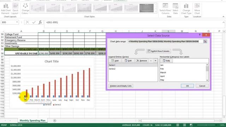
Task: Open the Change Colors palette
Action: click(25, 9)
